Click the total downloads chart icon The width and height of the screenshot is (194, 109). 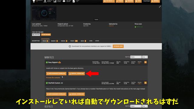55,1
